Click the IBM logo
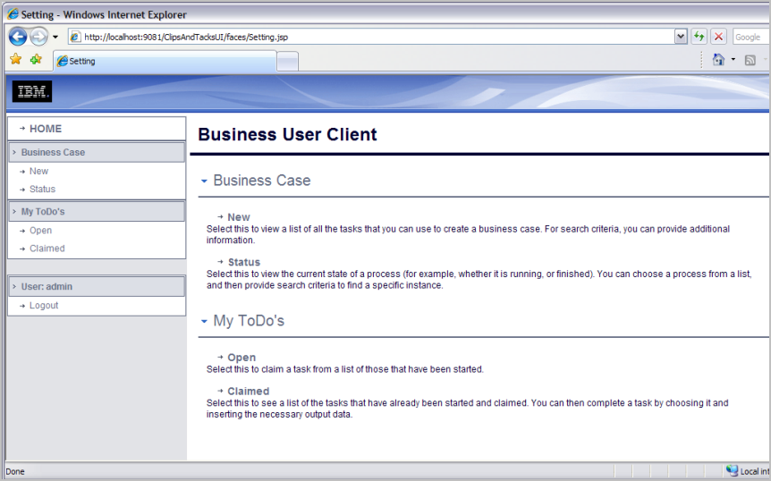Image resolution: width=771 pixels, height=481 pixels. coord(32,91)
